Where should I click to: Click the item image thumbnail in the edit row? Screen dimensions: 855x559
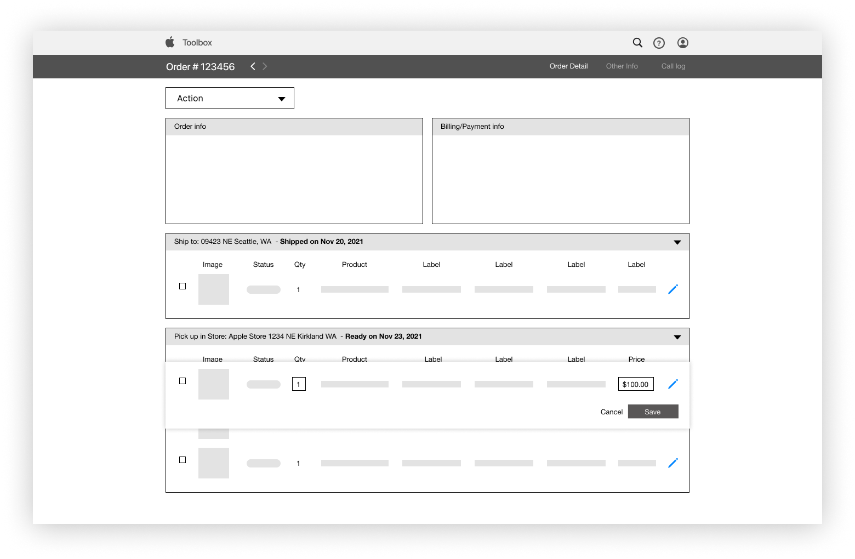213,384
